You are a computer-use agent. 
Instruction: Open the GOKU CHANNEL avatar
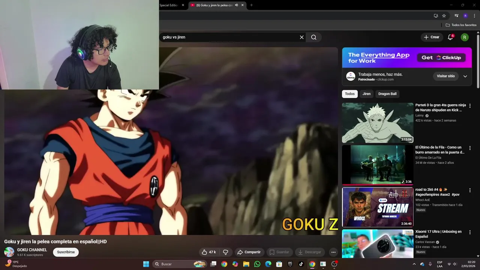tap(9, 252)
